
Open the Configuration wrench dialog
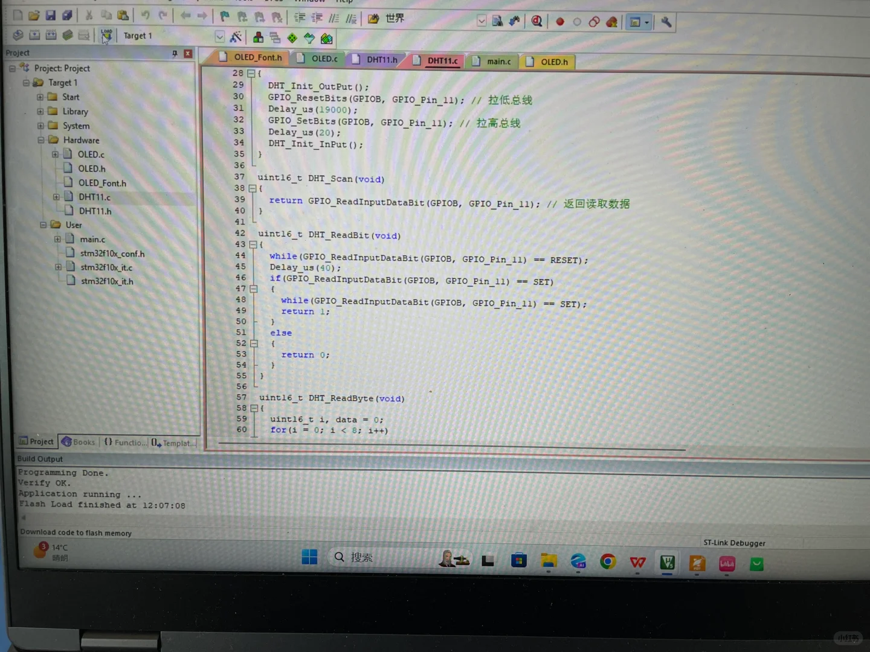tap(666, 22)
